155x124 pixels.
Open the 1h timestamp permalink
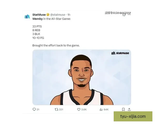pyautogui.click(x=69, y=15)
